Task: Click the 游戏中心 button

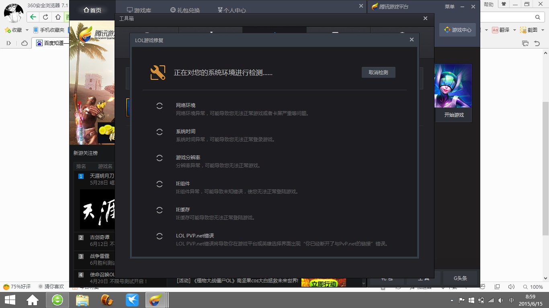Action: (458, 30)
